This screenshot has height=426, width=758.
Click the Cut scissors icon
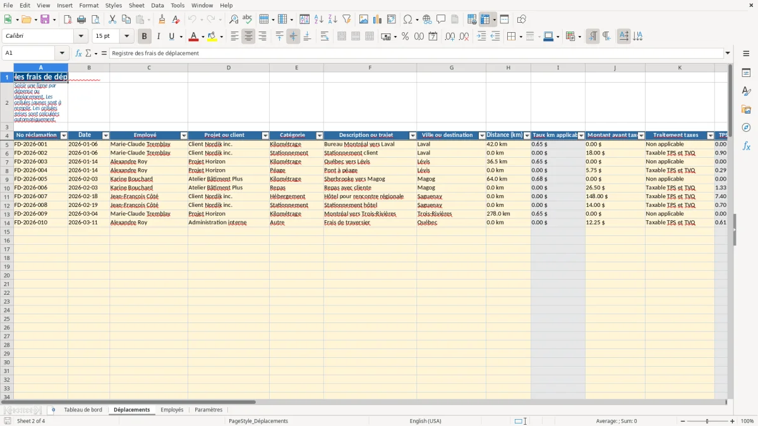tap(112, 20)
